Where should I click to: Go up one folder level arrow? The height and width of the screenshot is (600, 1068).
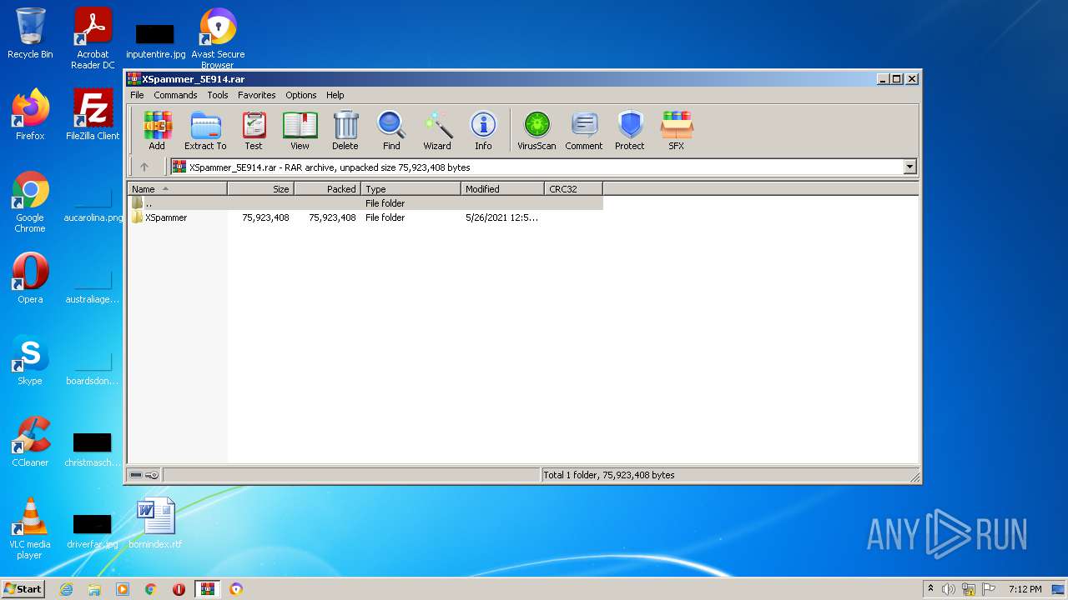[144, 167]
